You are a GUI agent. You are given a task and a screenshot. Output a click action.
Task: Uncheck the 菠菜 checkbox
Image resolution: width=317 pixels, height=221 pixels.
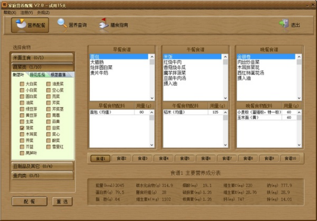pyautogui.click(x=22, y=128)
